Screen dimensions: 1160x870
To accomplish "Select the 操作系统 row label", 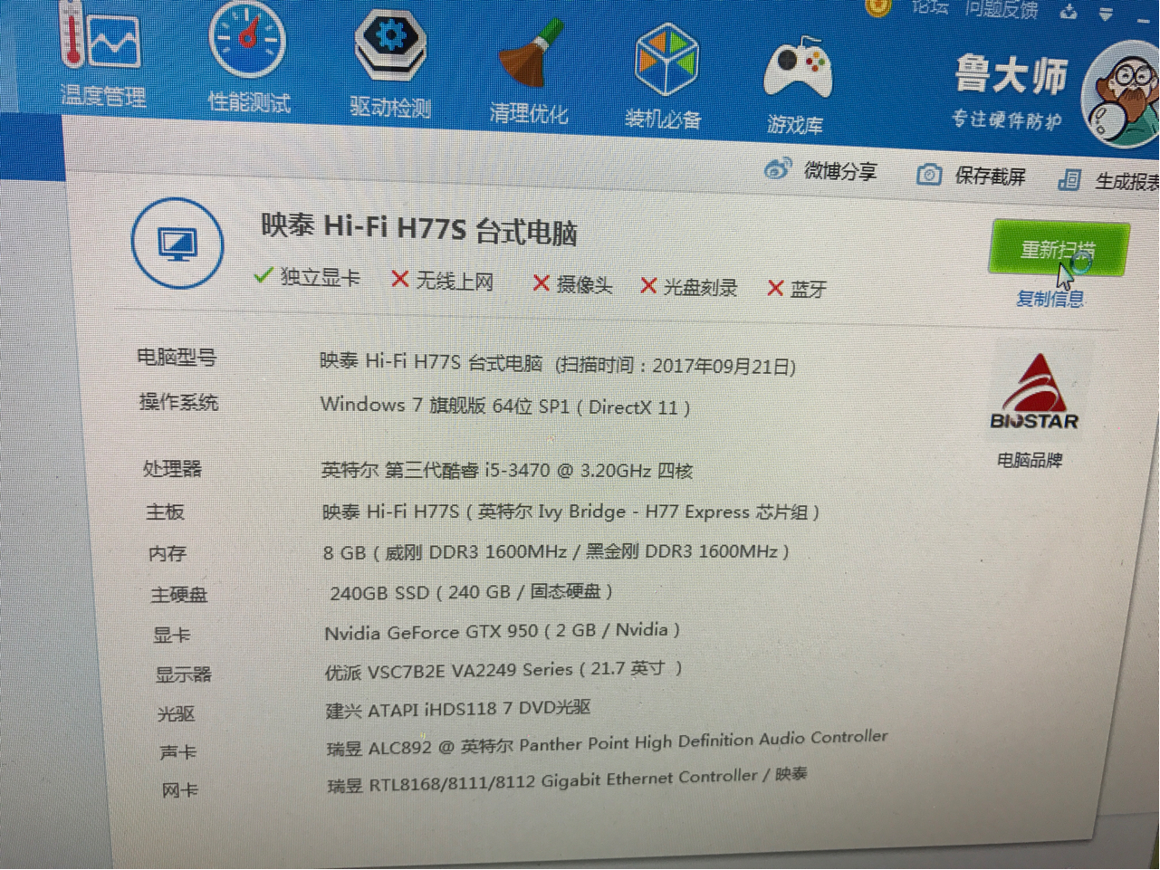I will (x=179, y=402).
